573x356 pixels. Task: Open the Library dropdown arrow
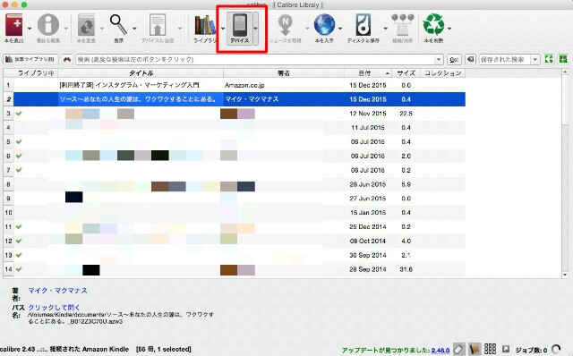pos(223,29)
